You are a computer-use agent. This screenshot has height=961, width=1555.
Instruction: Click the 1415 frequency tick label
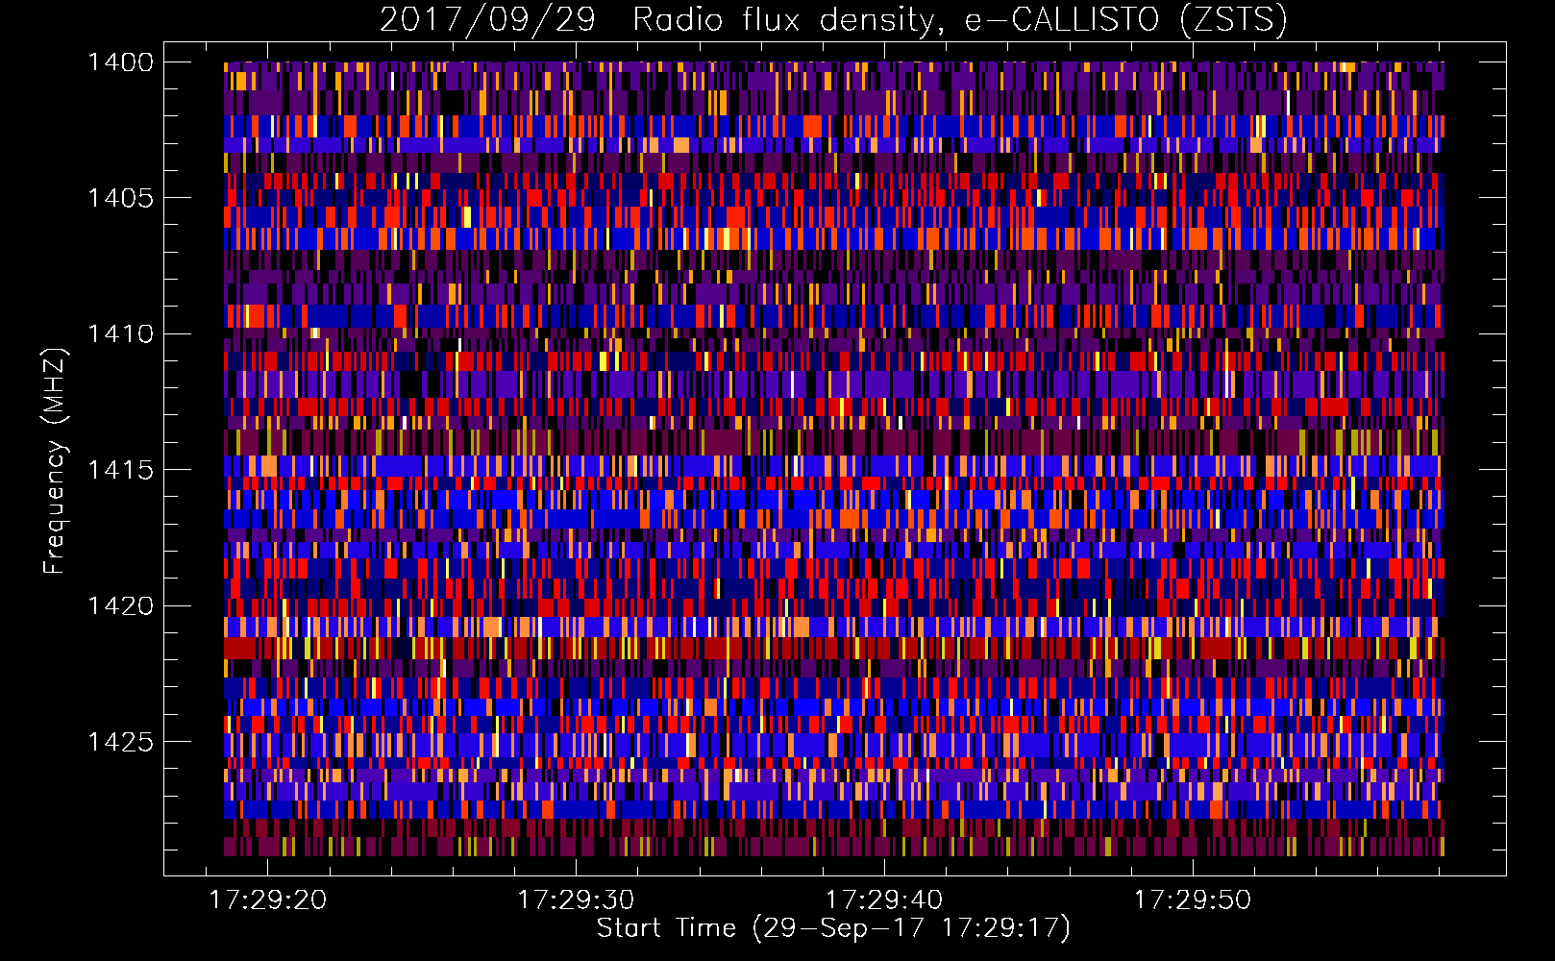(120, 470)
